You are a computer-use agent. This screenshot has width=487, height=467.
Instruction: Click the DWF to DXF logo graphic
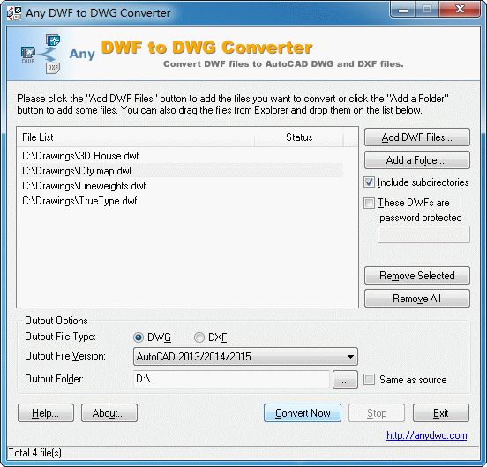pyautogui.click(x=41, y=54)
